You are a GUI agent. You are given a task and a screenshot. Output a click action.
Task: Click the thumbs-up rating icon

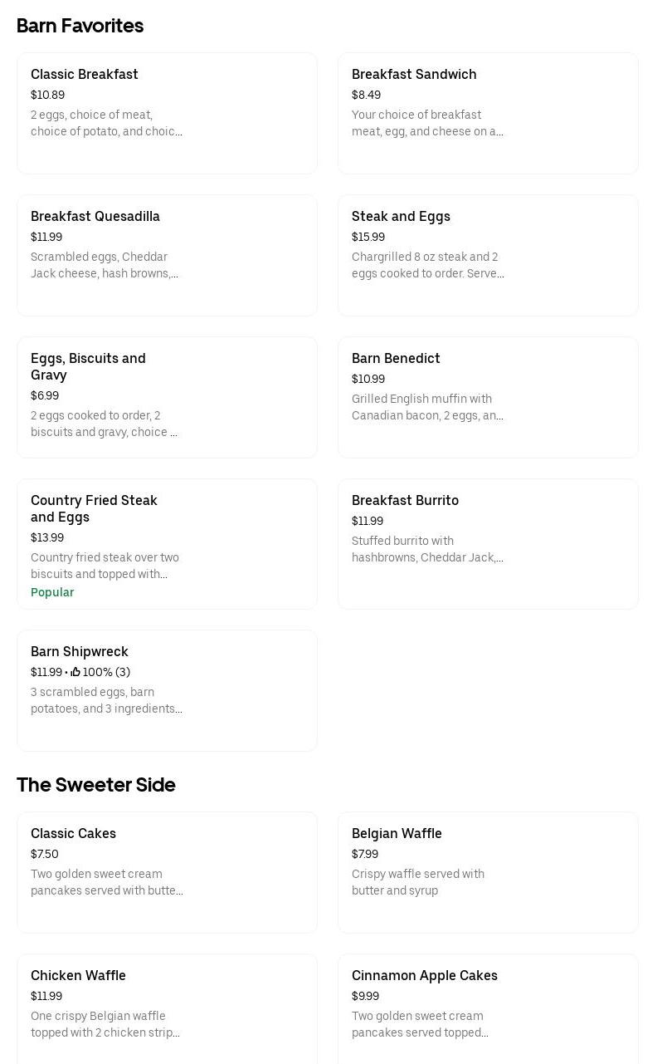[75, 672]
